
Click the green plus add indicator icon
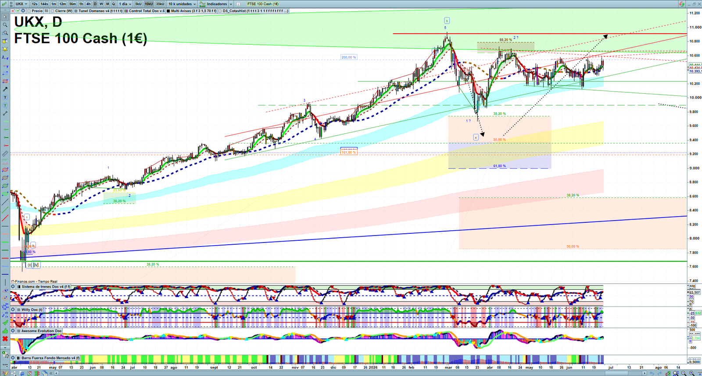pyautogui.click(x=18, y=11)
